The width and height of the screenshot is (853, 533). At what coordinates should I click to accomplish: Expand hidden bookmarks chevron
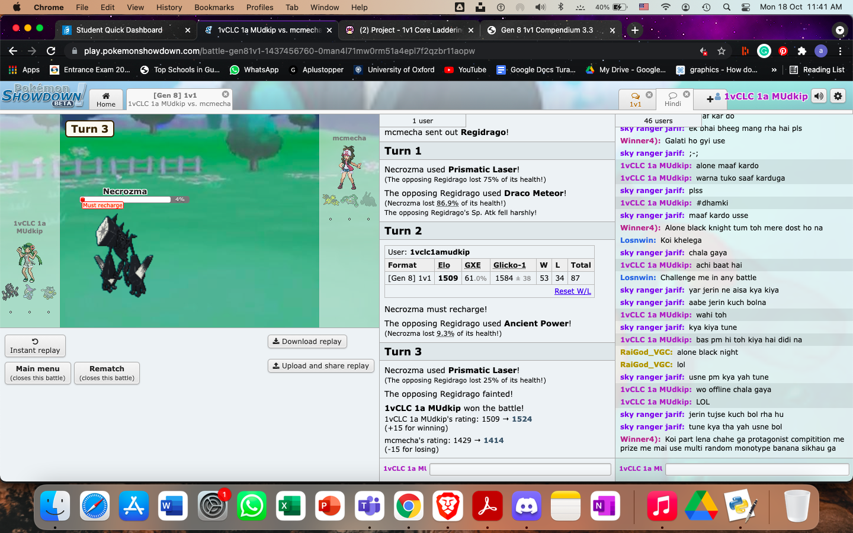(x=774, y=70)
